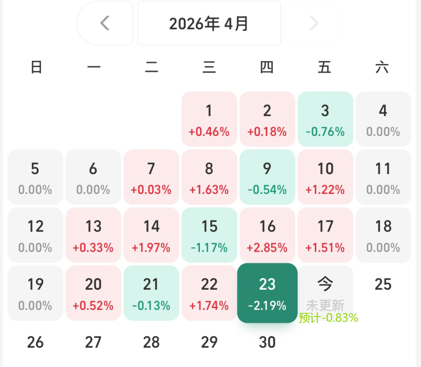The height and width of the screenshot is (367, 421).
Task: Select April 13 with +0.33%
Action: pyautogui.click(x=93, y=235)
